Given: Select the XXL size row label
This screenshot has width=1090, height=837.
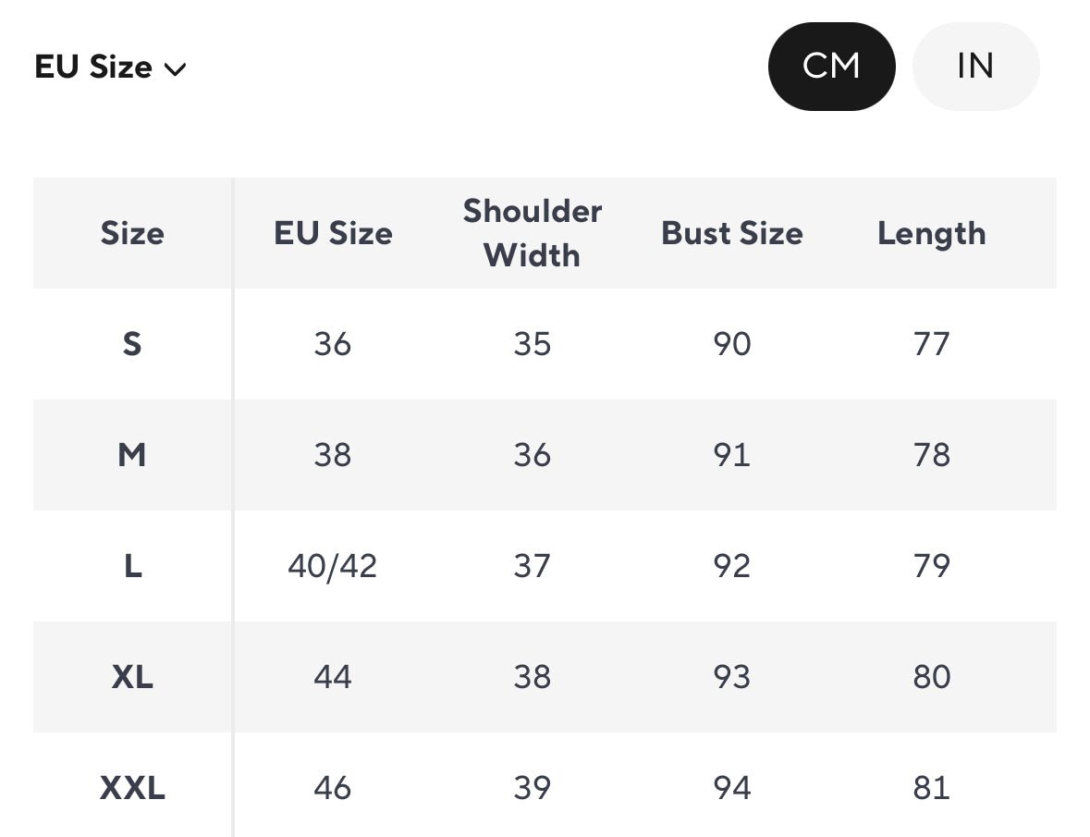Looking at the screenshot, I should [132, 788].
